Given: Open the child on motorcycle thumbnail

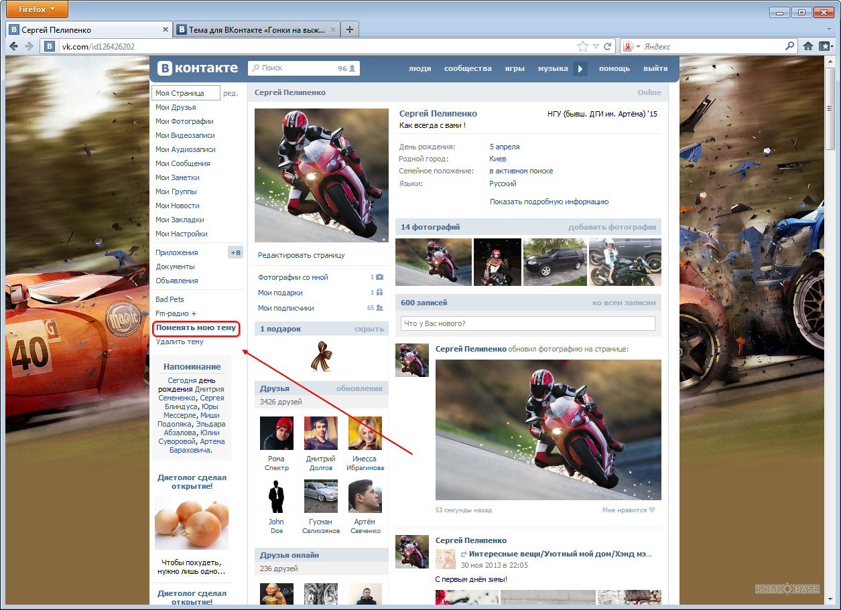Looking at the screenshot, I should click(x=625, y=262).
